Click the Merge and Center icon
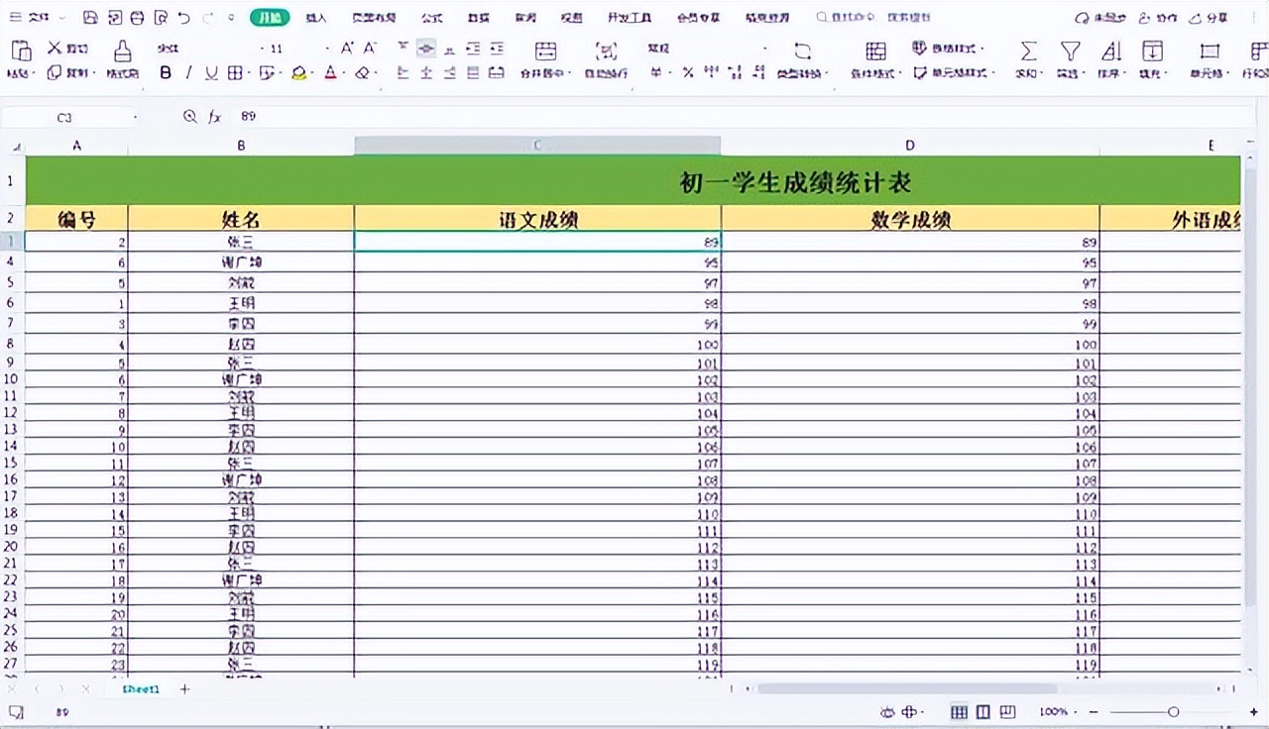The height and width of the screenshot is (729, 1269). pyautogui.click(x=545, y=51)
